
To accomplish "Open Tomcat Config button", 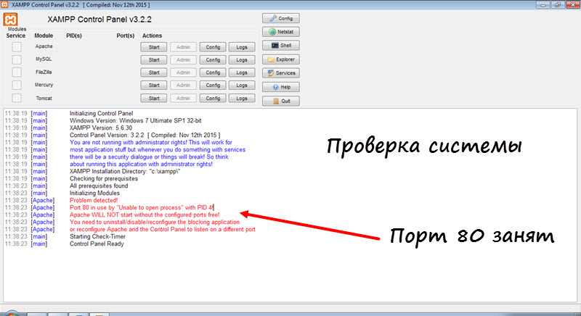I will (213, 98).
